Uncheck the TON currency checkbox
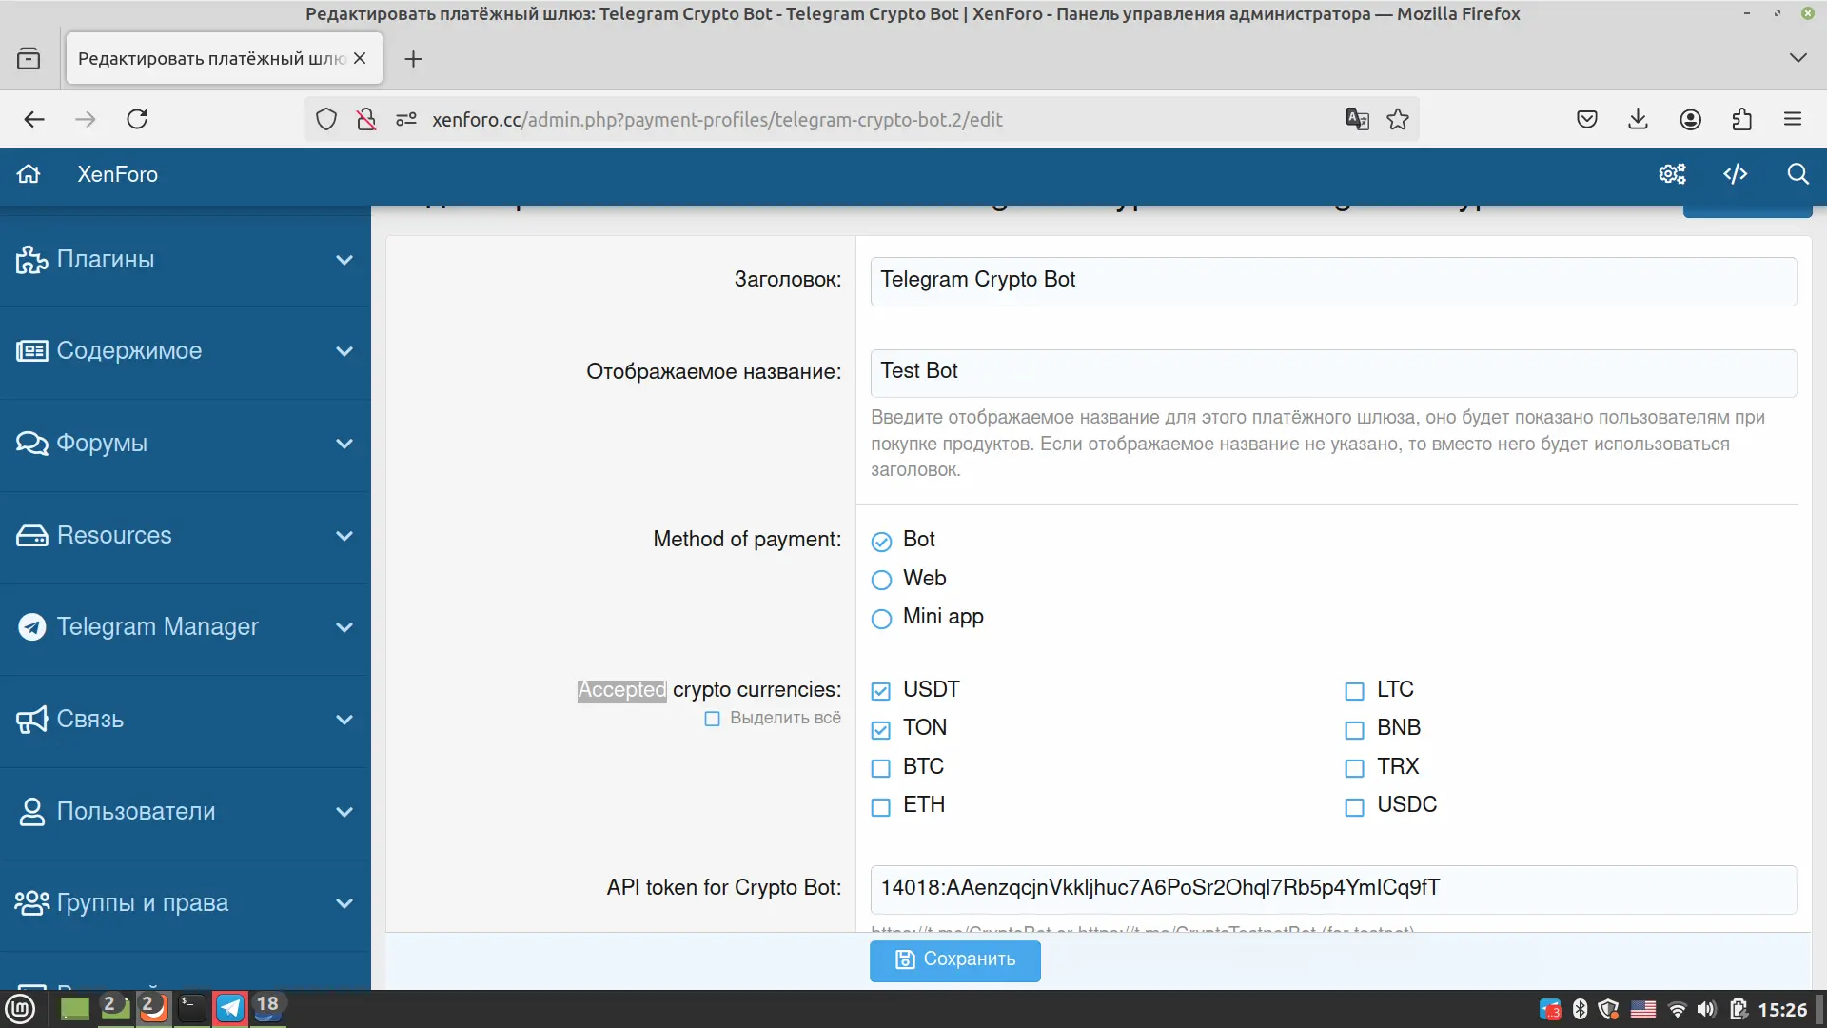1827x1028 pixels. click(881, 730)
